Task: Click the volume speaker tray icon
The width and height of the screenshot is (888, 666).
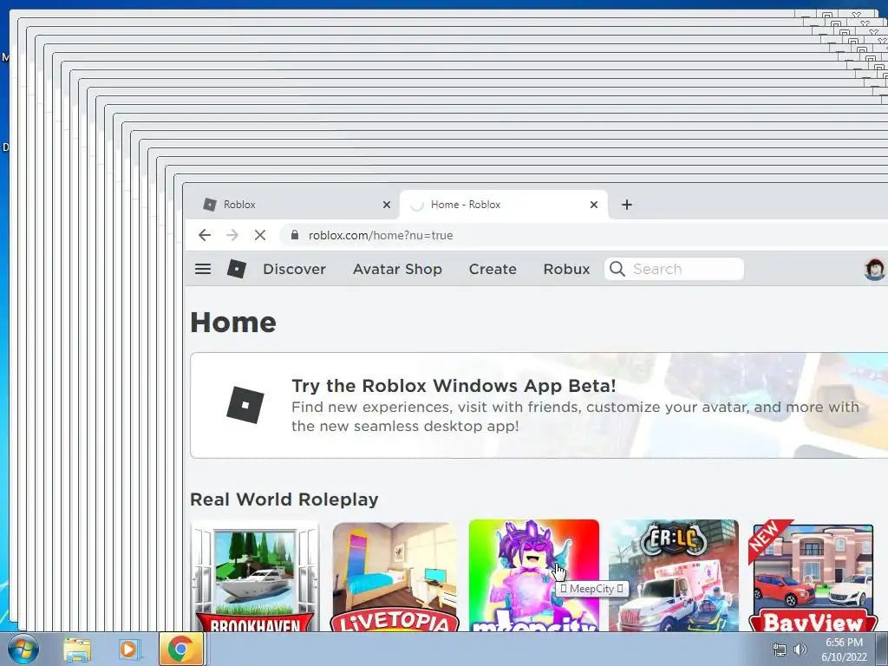Action: tap(800, 650)
